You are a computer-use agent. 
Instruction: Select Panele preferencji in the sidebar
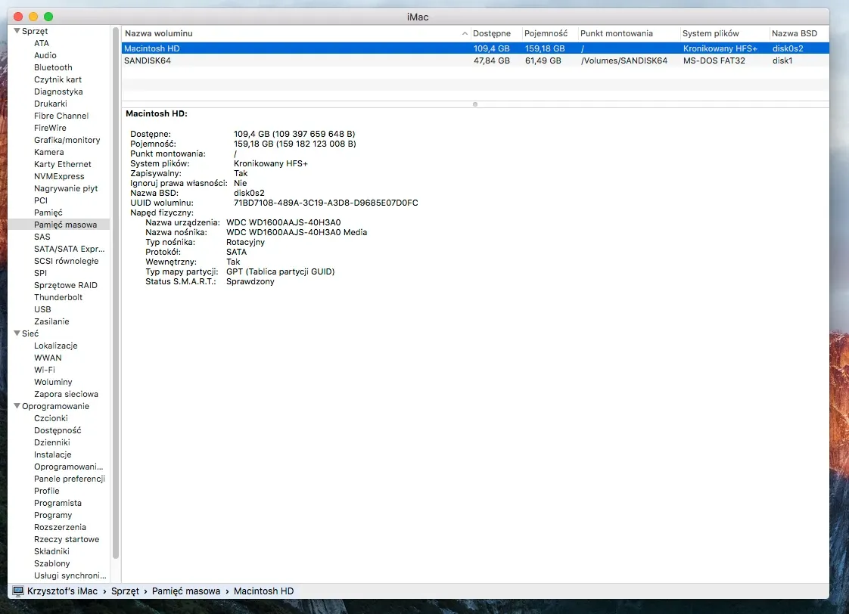pos(70,479)
